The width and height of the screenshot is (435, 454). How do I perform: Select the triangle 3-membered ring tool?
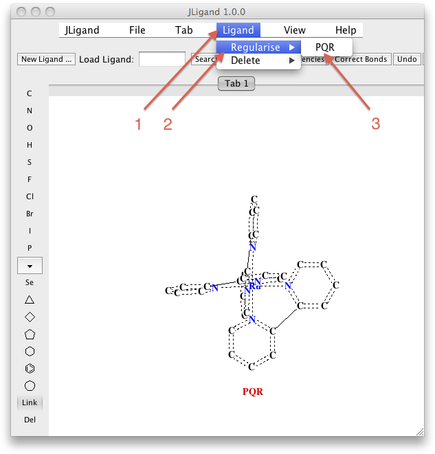click(30, 299)
